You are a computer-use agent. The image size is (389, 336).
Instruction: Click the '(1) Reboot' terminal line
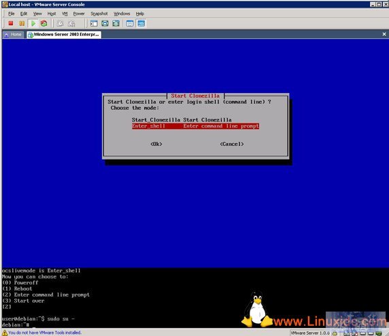coord(17,288)
